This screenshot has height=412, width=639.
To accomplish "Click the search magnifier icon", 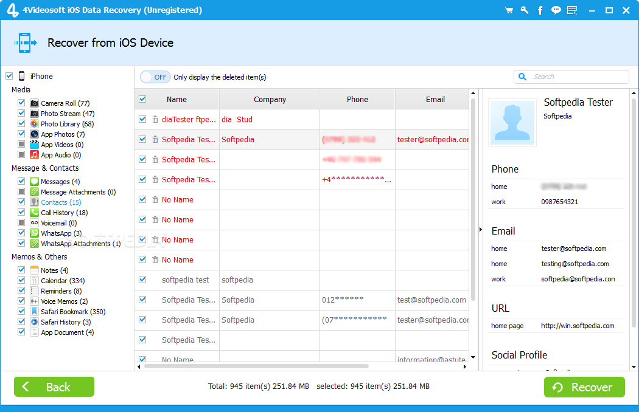I will [x=522, y=77].
